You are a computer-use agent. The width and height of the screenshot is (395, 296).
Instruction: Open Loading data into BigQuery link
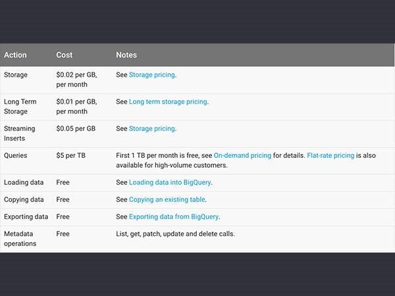[x=170, y=182]
